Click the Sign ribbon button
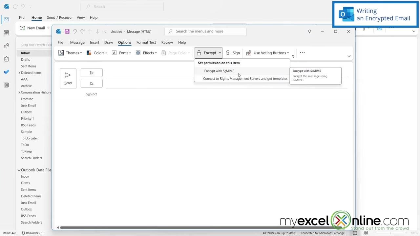Viewport: 420px width, 236px height. [x=233, y=53]
